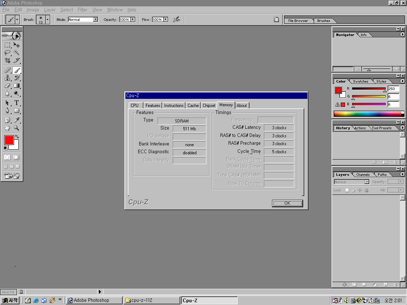Select the Clone Stamp tool
Viewport: 407px width, 305px height.
coord(7,78)
